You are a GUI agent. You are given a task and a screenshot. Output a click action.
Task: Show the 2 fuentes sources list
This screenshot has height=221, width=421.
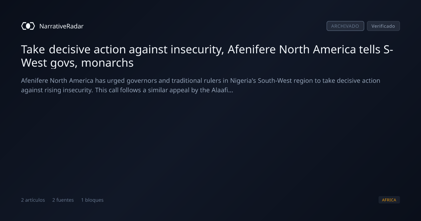tap(63, 200)
